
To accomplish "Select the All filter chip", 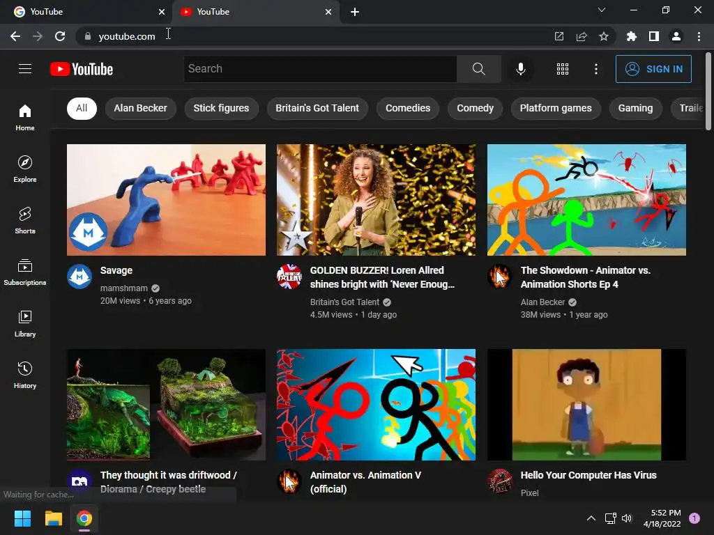I will click(82, 108).
